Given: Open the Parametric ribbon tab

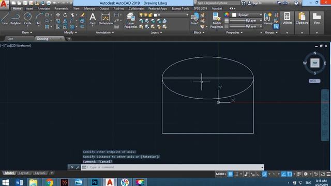Looking at the screenshot, I should point(61,9).
